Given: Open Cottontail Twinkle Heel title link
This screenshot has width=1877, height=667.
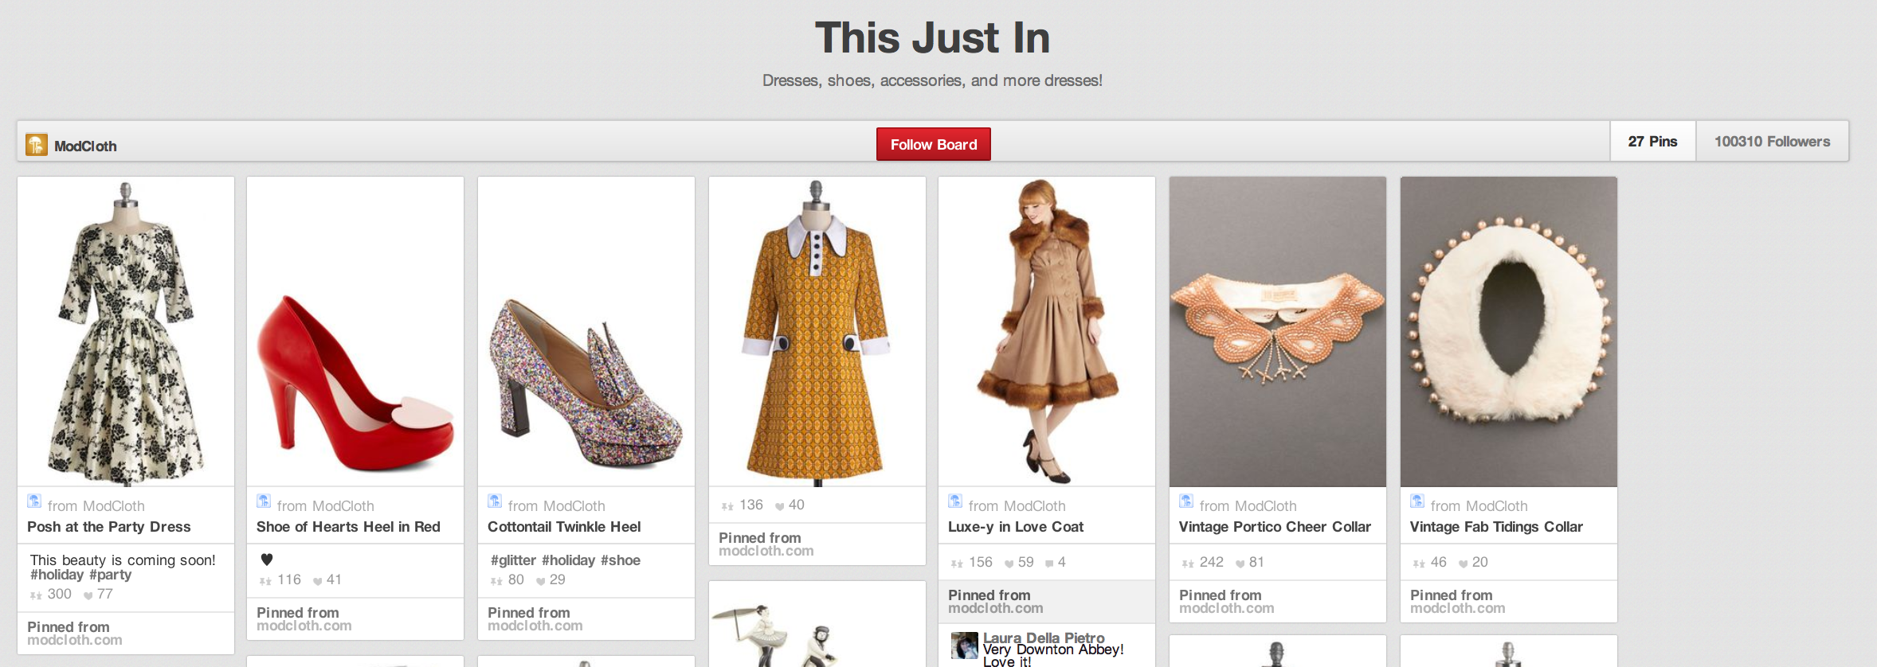Looking at the screenshot, I should tap(564, 527).
